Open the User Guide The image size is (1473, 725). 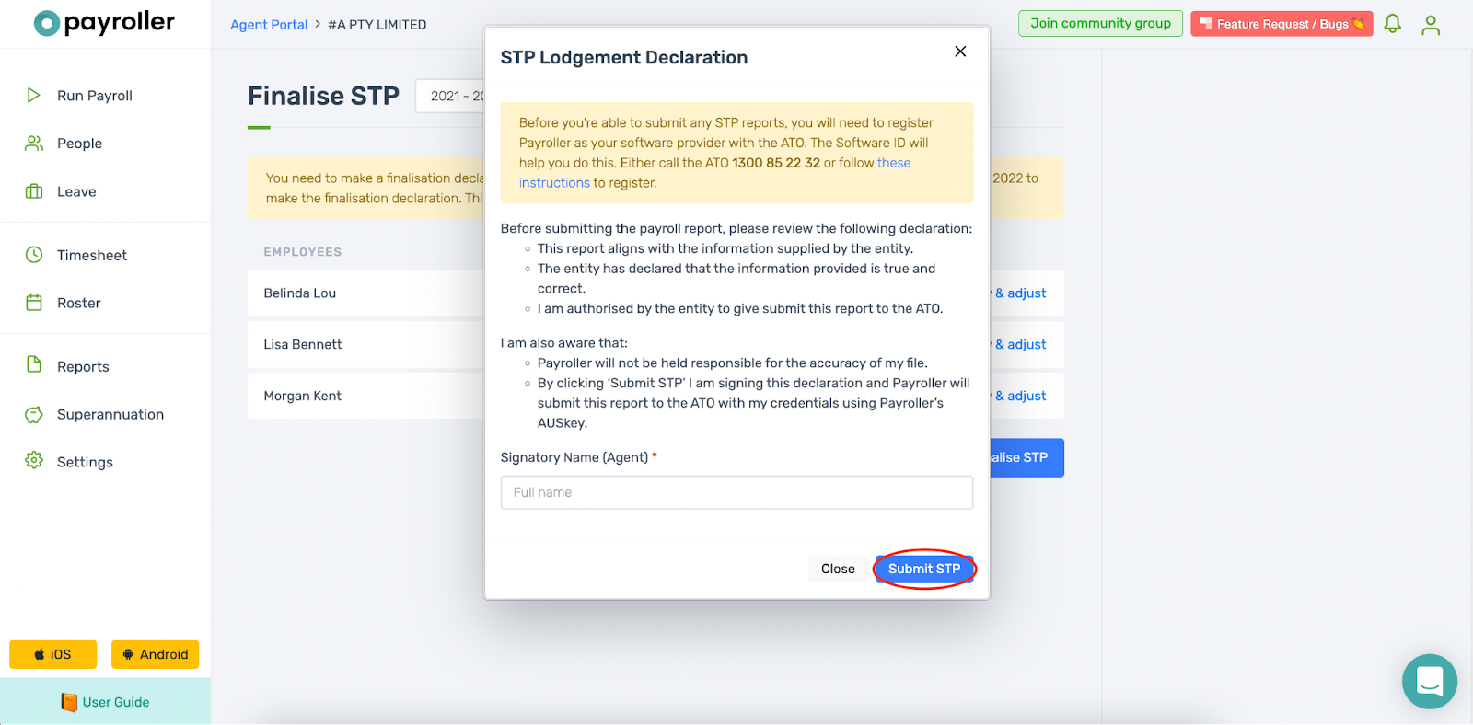click(105, 702)
